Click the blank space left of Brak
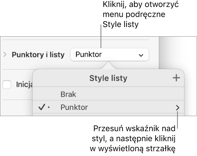The height and width of the screenshot is (156, 197). click(x=46, y=94)
